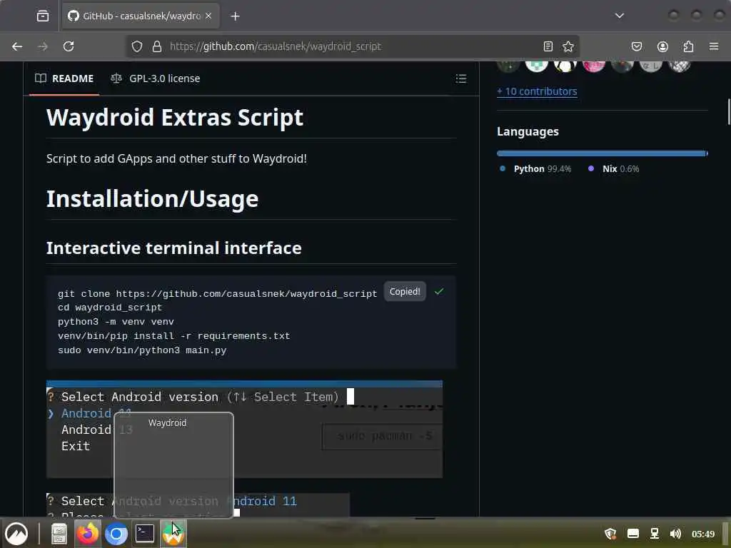The width and height of the screenshot is (731, 548).
Task: Open the + 10 contributors link
Action: [x=537, y=91]
